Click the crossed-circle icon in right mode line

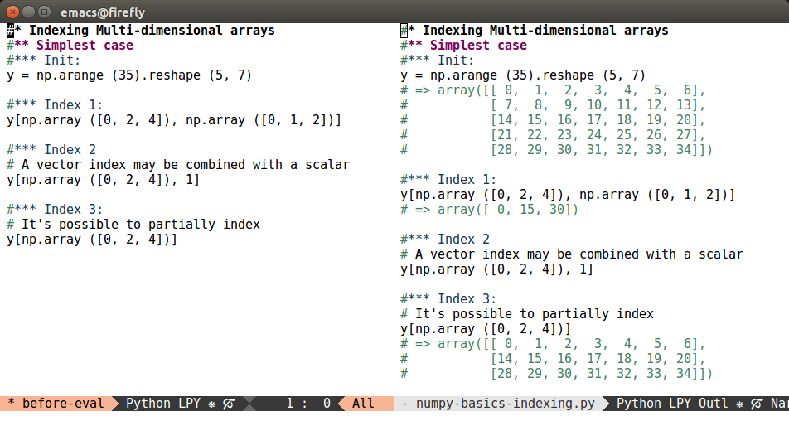[754, 404]
